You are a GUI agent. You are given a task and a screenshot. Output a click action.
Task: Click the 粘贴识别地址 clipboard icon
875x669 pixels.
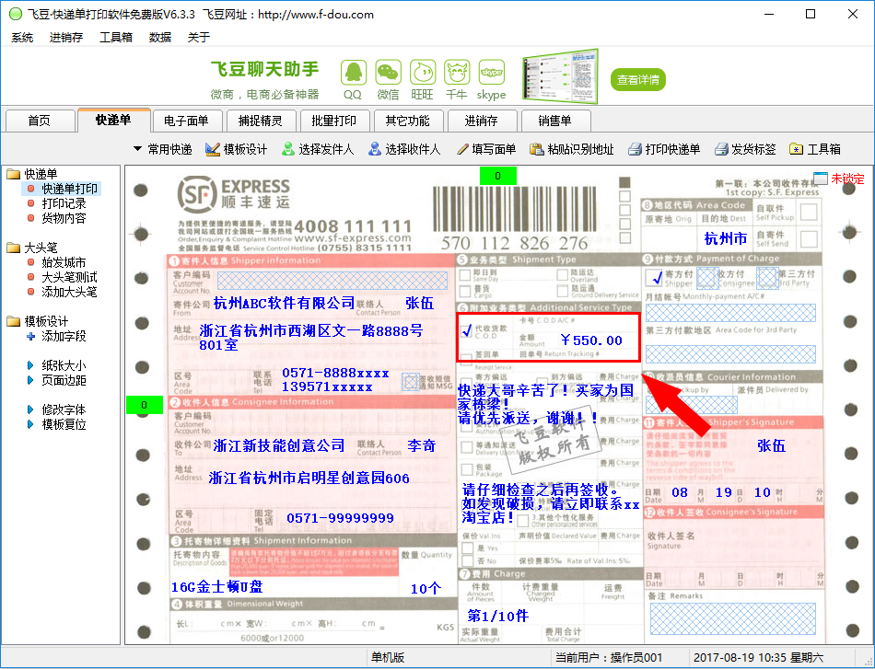pyautogui.click(x=536, y=149)
